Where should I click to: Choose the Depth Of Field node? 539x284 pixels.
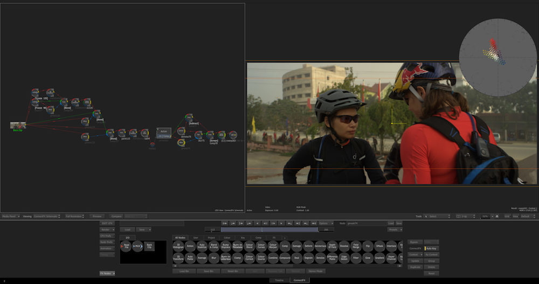tap(332, 246)
